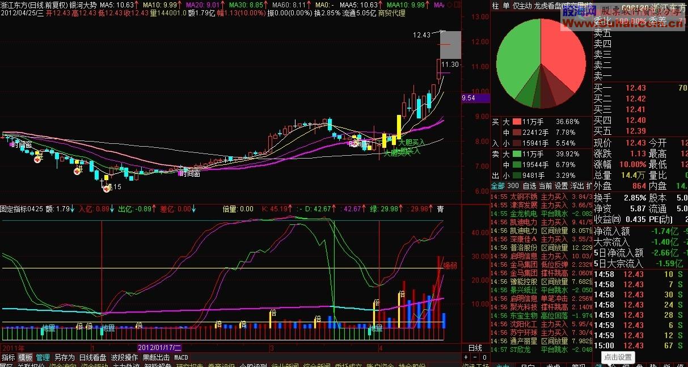This screenshot has width=688, height=367.
Task: Click the 5日大宗流入 -1.59亿 row
Action: [640, 263]
